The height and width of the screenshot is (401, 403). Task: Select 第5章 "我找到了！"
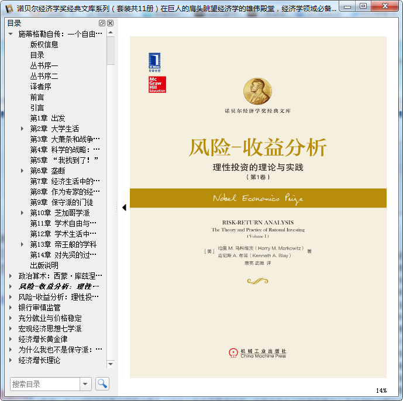pos(64,160)
